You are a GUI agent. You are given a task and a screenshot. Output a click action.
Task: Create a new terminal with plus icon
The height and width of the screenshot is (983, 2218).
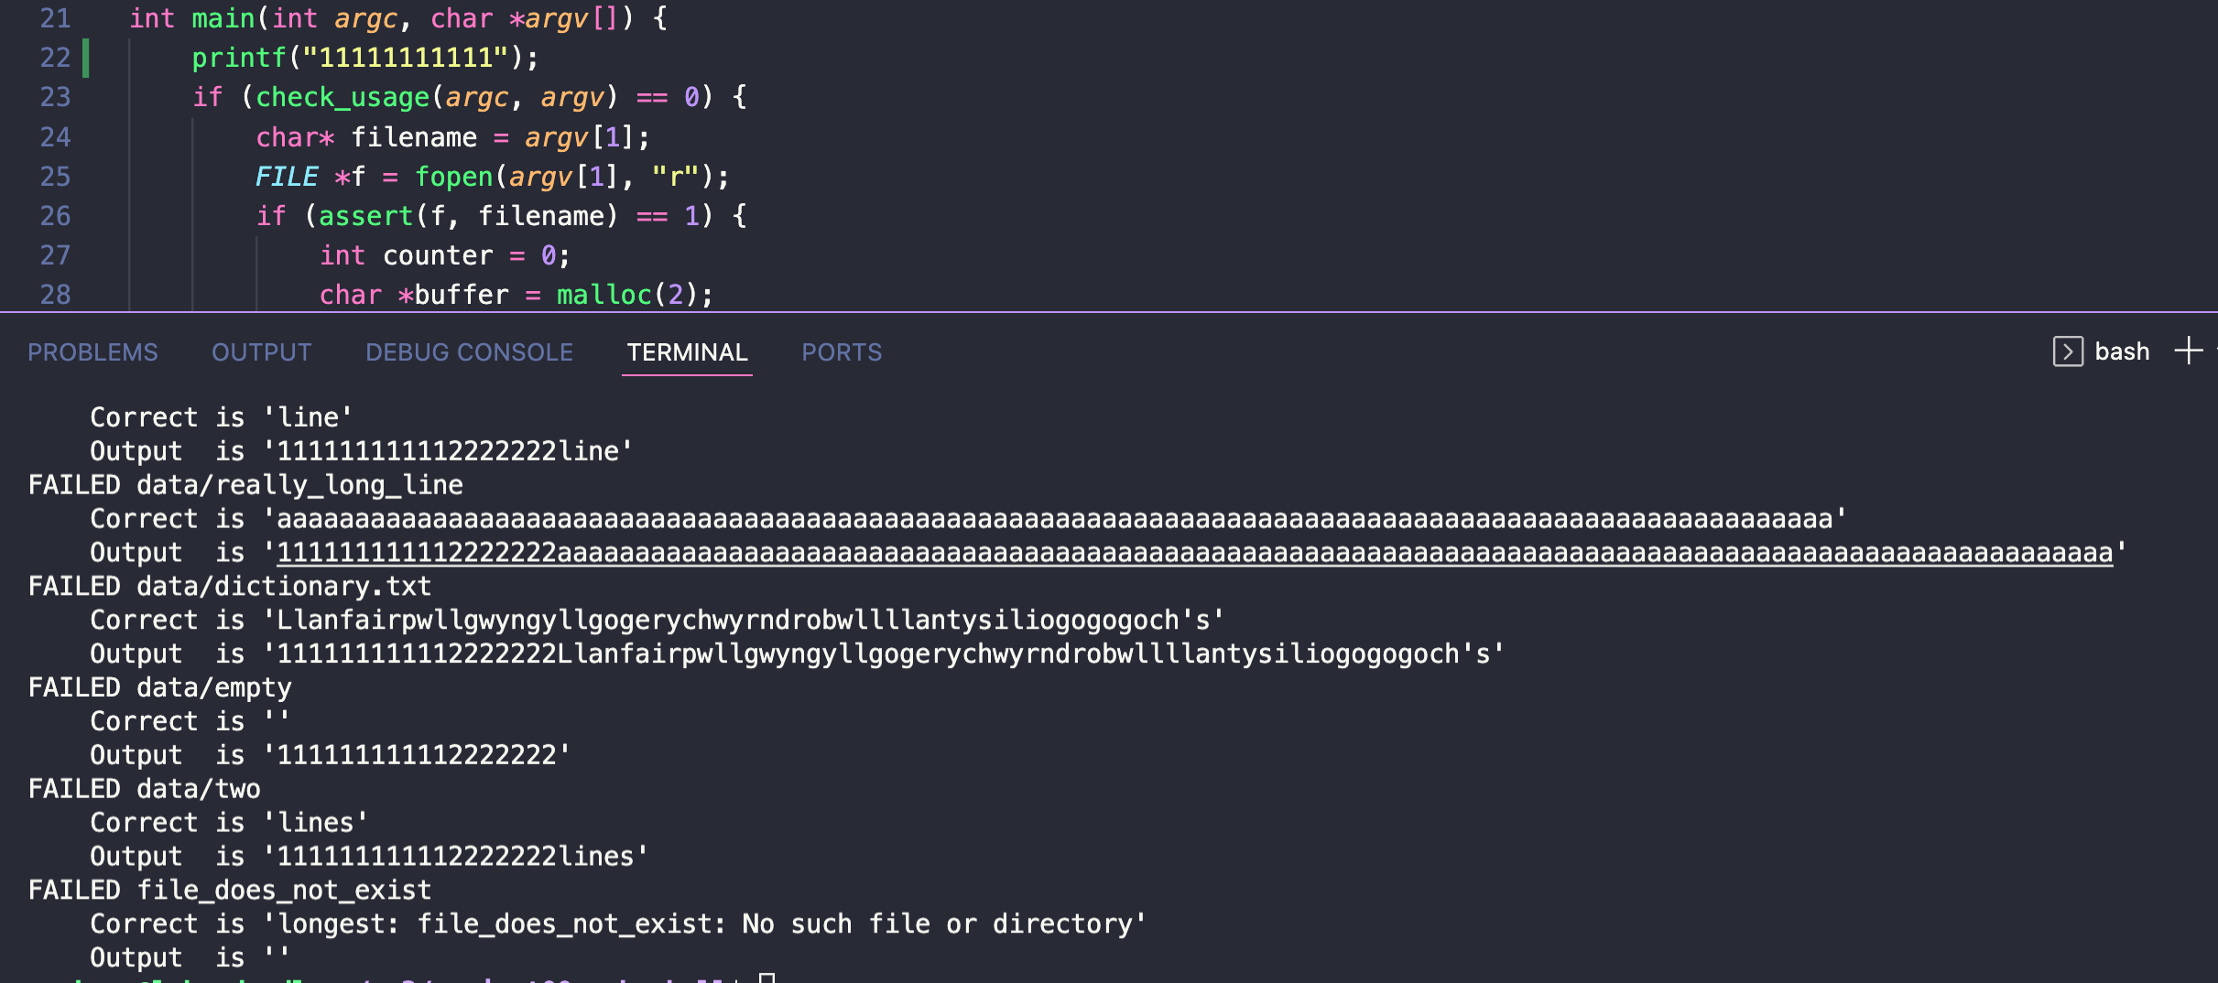(x=2188, y=351)
